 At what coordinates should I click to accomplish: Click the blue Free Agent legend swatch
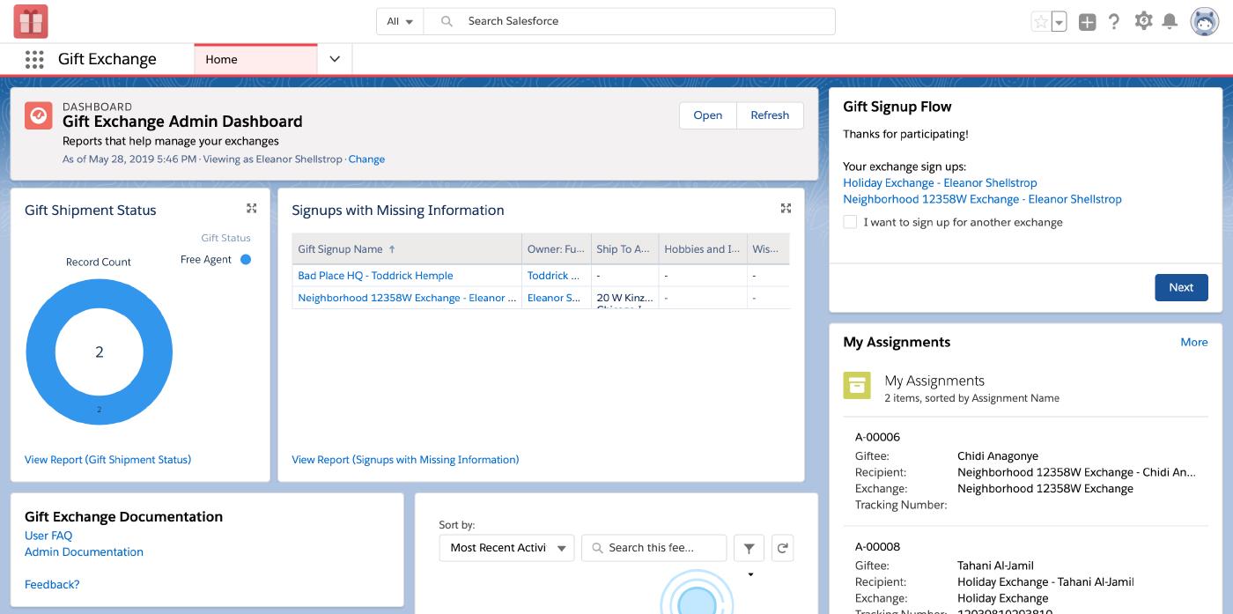[246, 260]
